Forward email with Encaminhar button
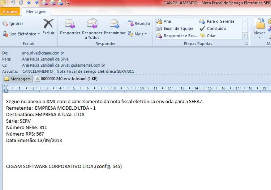The height and width of the screenshot is (190, 271). coord(115,27)
